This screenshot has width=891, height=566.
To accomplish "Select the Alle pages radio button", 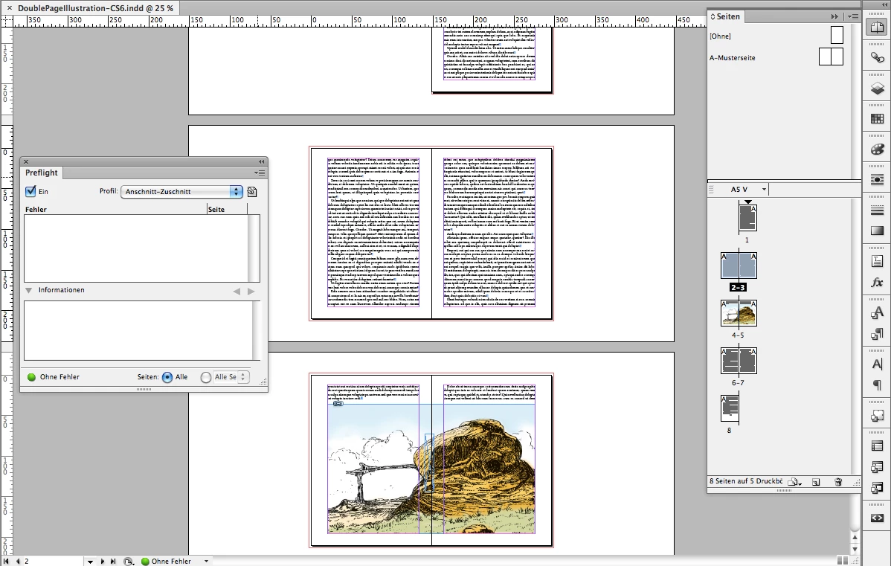I will click(167, 377).
